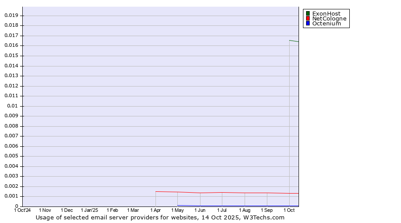Click the 1 Apr x-axis label
Viewport: 401px width, 223px height.
155,210
